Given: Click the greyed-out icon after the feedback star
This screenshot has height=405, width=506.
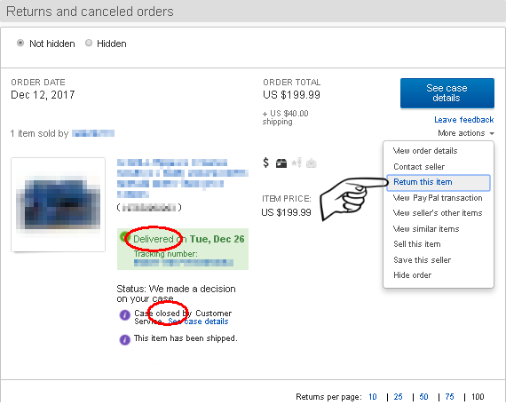Looking at the screenshot, I should pos(312,163).
